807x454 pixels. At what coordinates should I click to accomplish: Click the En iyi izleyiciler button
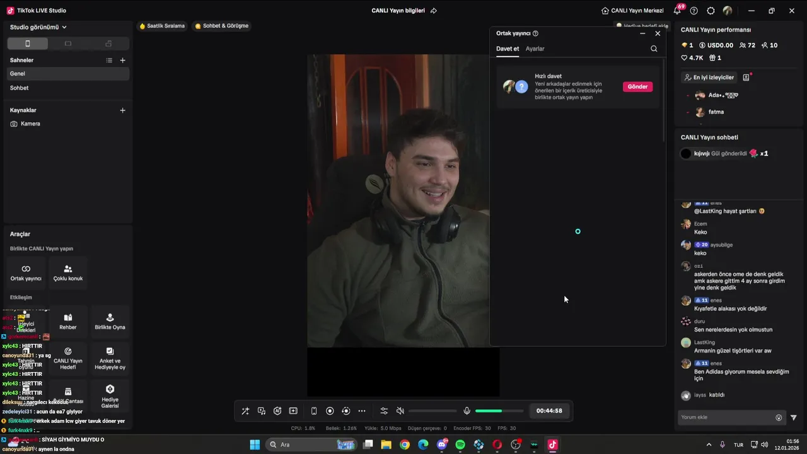(x=709, y=78)
